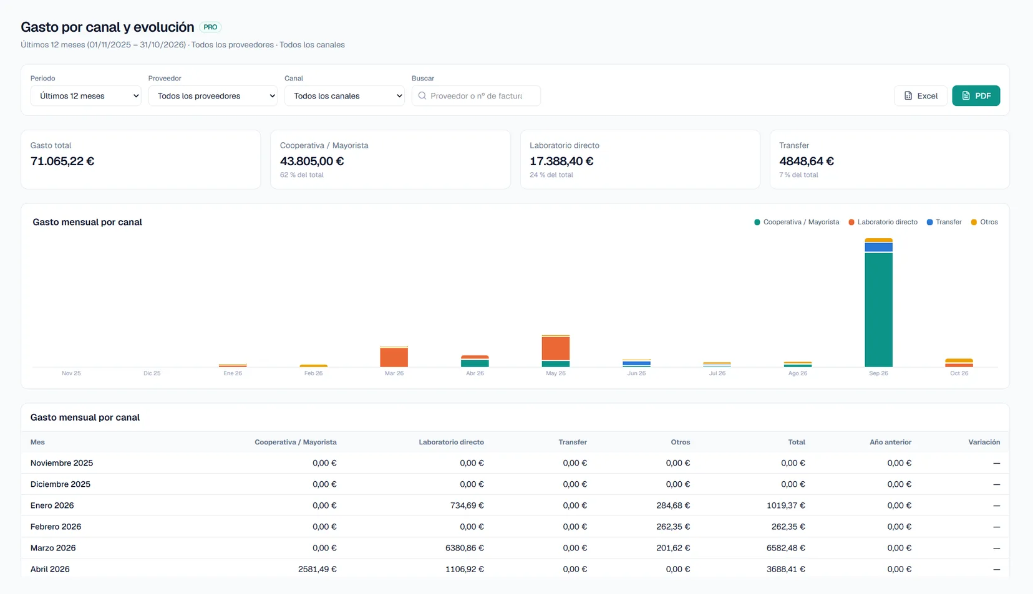The width and height of the screenshot is (1033, 594).
Task: Click the May 26 stacked bar
Action: click(556, 351)
